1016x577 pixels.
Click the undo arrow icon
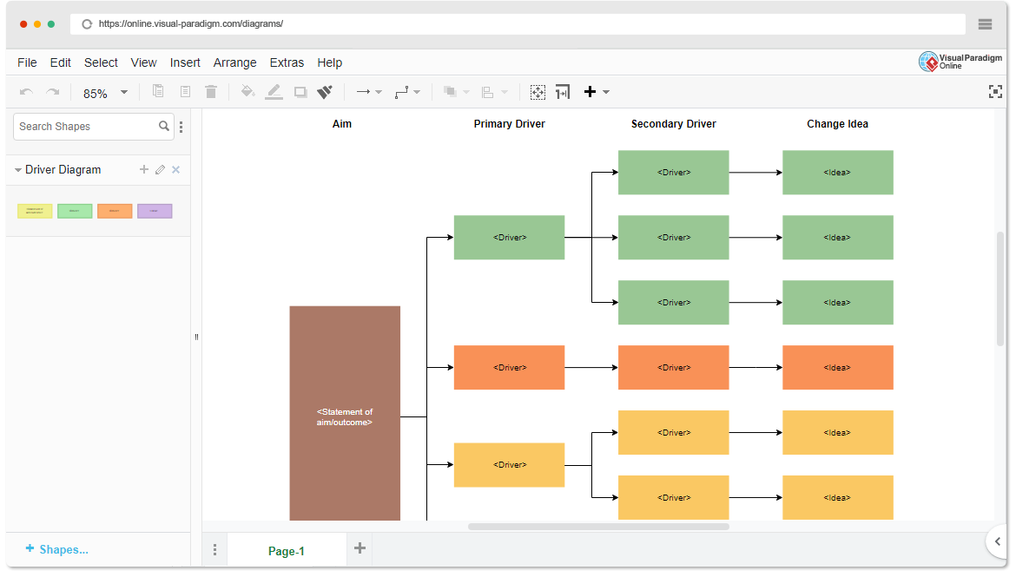27,92
